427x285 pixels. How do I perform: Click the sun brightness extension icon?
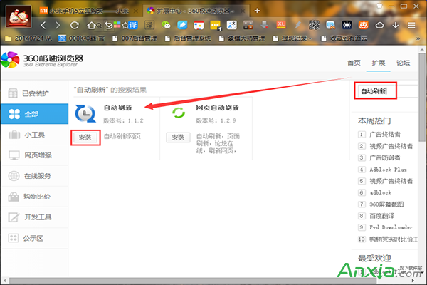(x=347, y=25)
